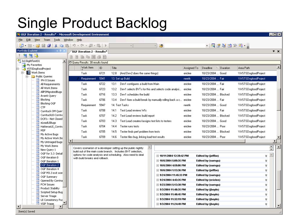Select the OGF Iteration 4 query
290x217 pixels.
[50, 169]
